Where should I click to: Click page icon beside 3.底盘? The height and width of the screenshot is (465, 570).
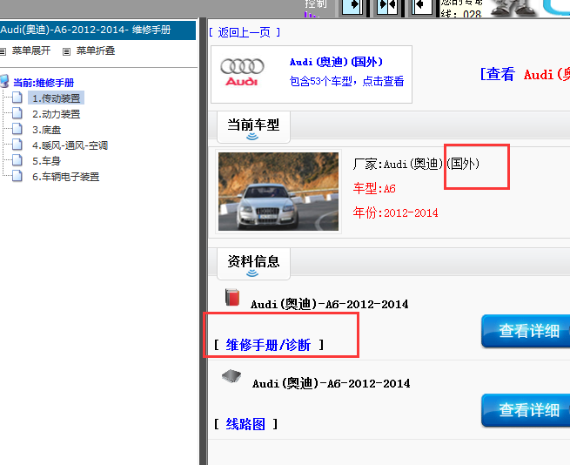click(x=17, y=129)
